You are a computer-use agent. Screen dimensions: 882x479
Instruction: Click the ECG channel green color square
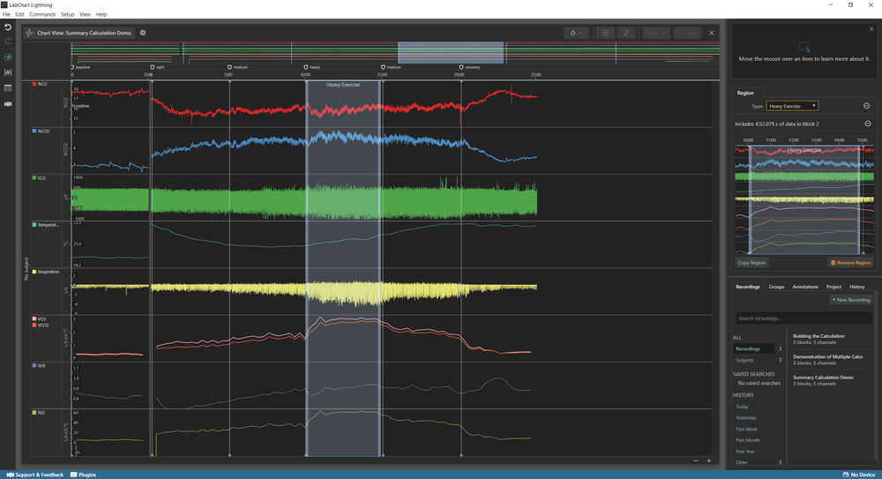pyautogui.click(x=34, y=178)
